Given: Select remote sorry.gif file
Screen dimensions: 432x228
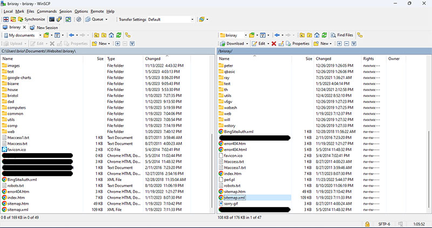Looking at the screenshot, I should (228, 204).
